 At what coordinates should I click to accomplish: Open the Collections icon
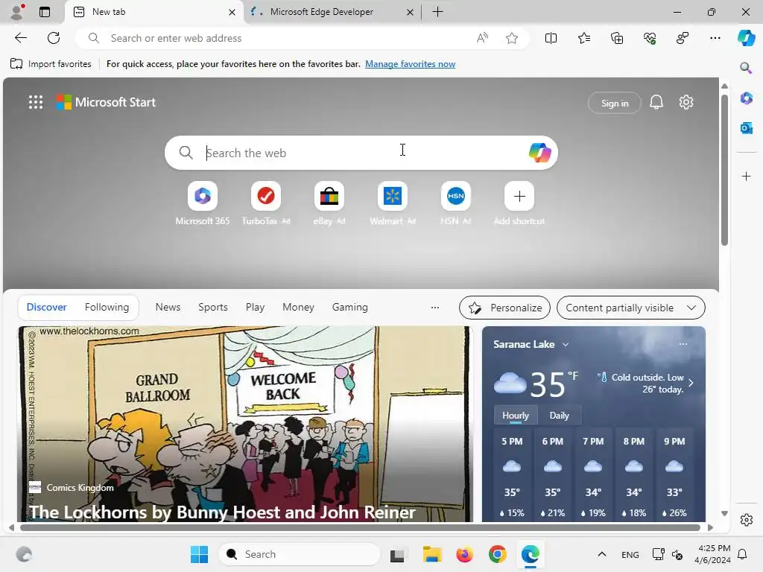[x=616, y=38]
